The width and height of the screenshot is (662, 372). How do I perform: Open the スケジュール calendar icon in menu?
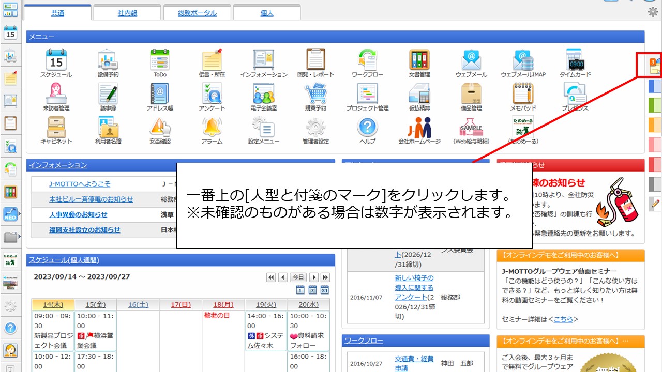click(x=56, y=60)
